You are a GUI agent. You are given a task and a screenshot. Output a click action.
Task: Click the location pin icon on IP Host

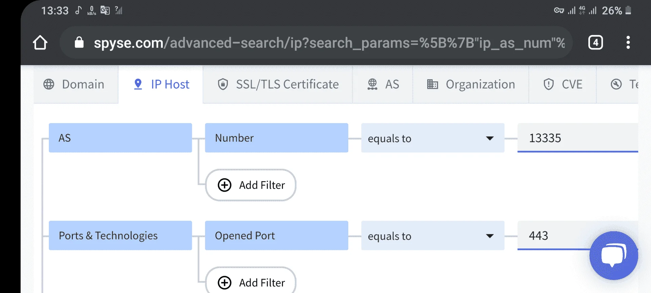click(138, 84)
